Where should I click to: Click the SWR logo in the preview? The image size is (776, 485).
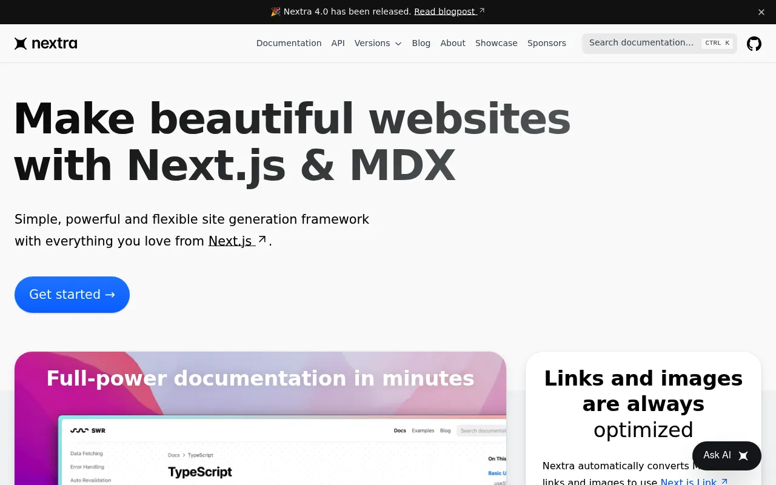(x=88, y=430)
